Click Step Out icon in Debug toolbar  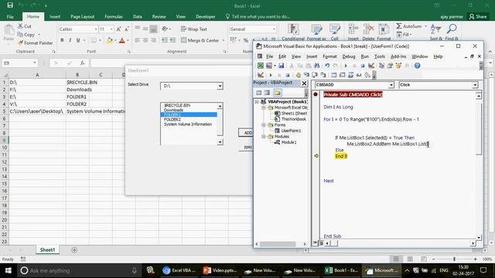pyautogui.click(x=323, y=75)
